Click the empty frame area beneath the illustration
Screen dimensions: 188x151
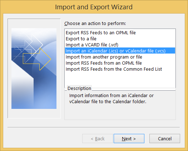[x=34, y=114]
